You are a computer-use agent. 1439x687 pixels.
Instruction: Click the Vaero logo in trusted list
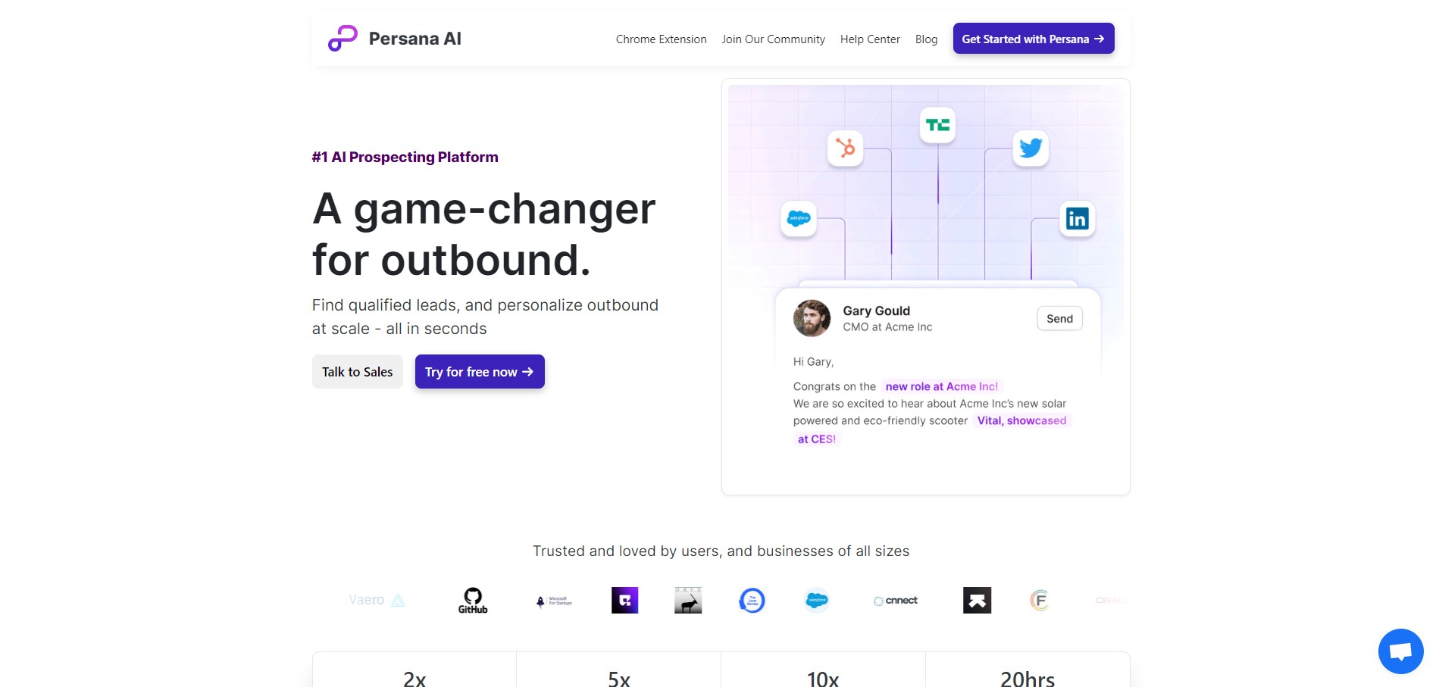click(377, 600)
